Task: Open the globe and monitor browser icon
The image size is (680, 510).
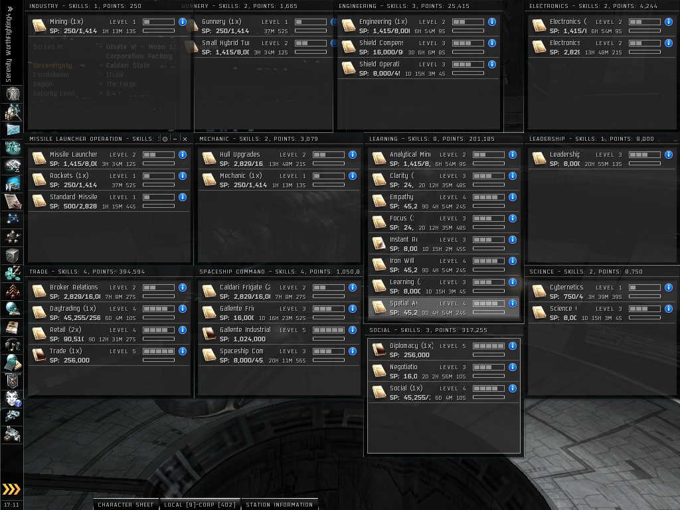Action: tap(13, 309)
